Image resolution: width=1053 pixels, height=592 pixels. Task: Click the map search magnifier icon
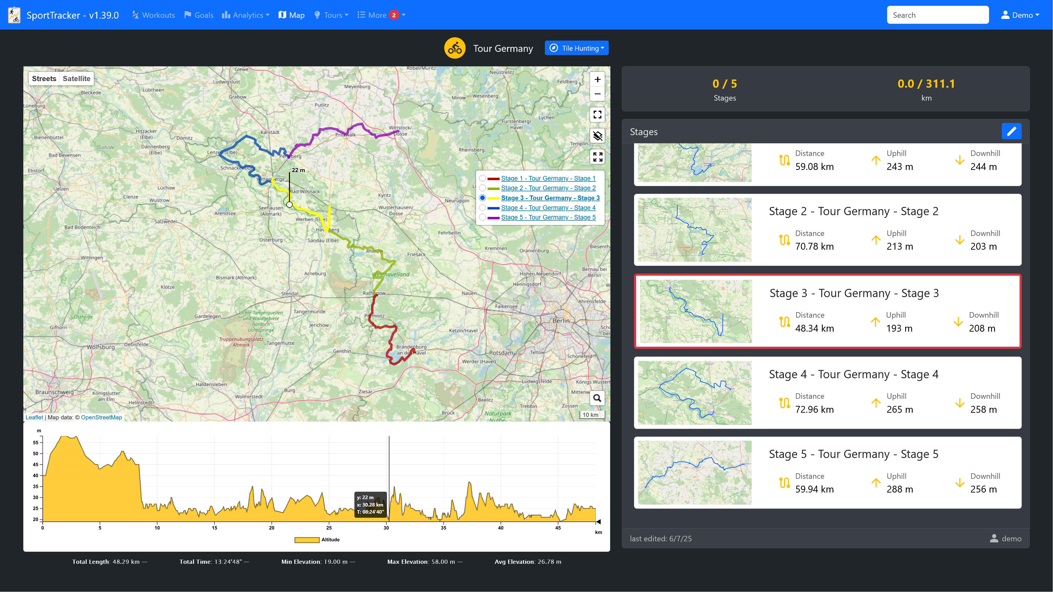tap(597, 398)
